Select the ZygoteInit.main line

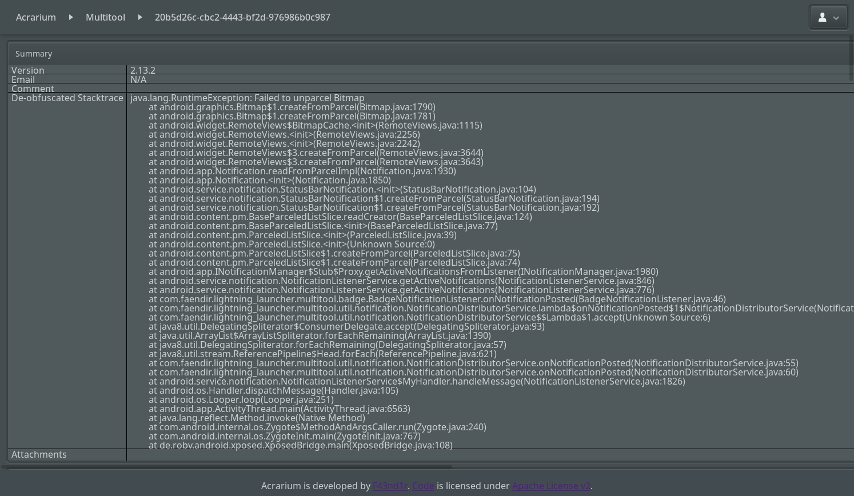click(x=285, y=436)
